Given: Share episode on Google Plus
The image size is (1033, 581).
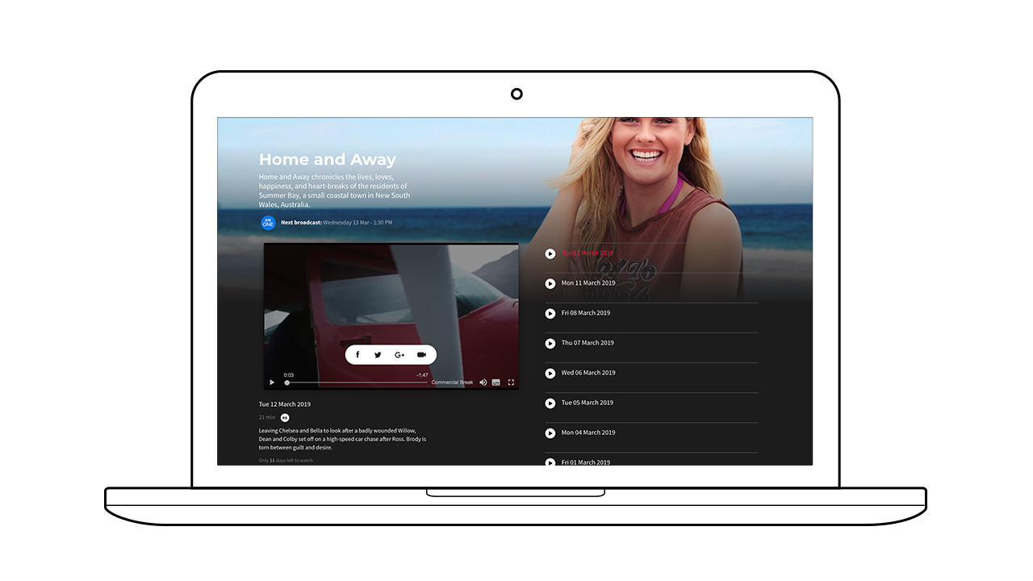Looking at the screenshot, I should (399, 355).
